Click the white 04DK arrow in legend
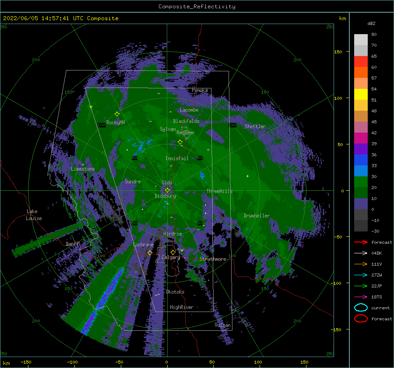The width and height of the screenshot is (394, 368). (361, 253)
